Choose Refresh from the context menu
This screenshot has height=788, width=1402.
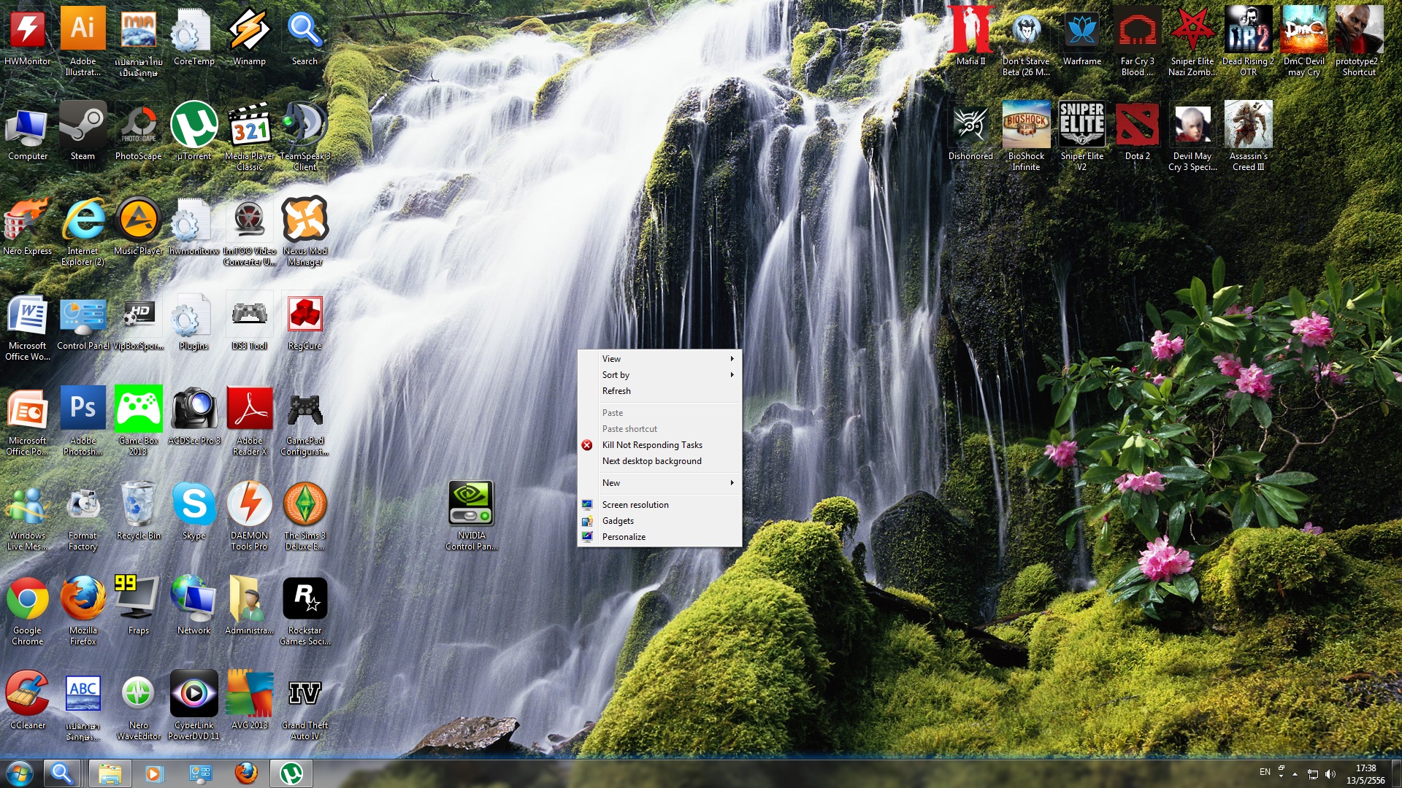[616, 391]
